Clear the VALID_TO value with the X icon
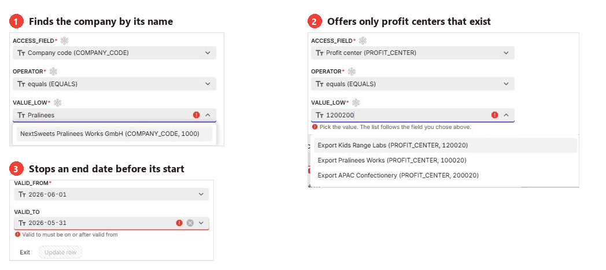The image size is (606, 270). [190, 223]
